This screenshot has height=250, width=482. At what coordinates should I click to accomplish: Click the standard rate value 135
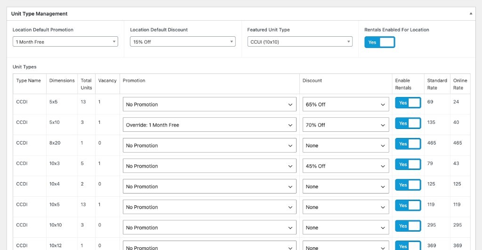tap(431, 122)
